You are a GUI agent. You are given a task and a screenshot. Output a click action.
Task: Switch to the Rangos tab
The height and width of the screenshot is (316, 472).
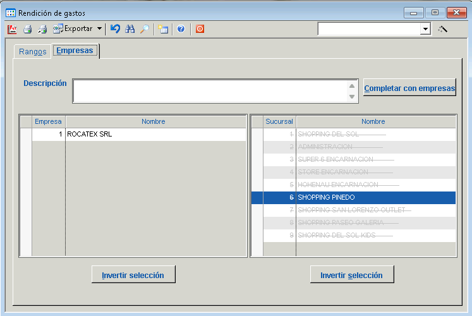point(33,52)
